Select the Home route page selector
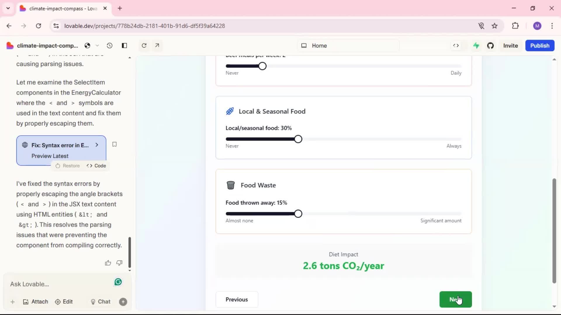The width and height of the screenshot is (561, 315). pos(348,46)
